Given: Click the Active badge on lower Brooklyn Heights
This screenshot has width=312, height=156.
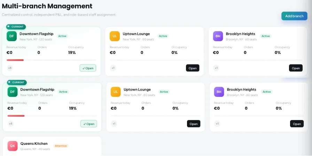Looking at the screenshot, I should point(267,92).
